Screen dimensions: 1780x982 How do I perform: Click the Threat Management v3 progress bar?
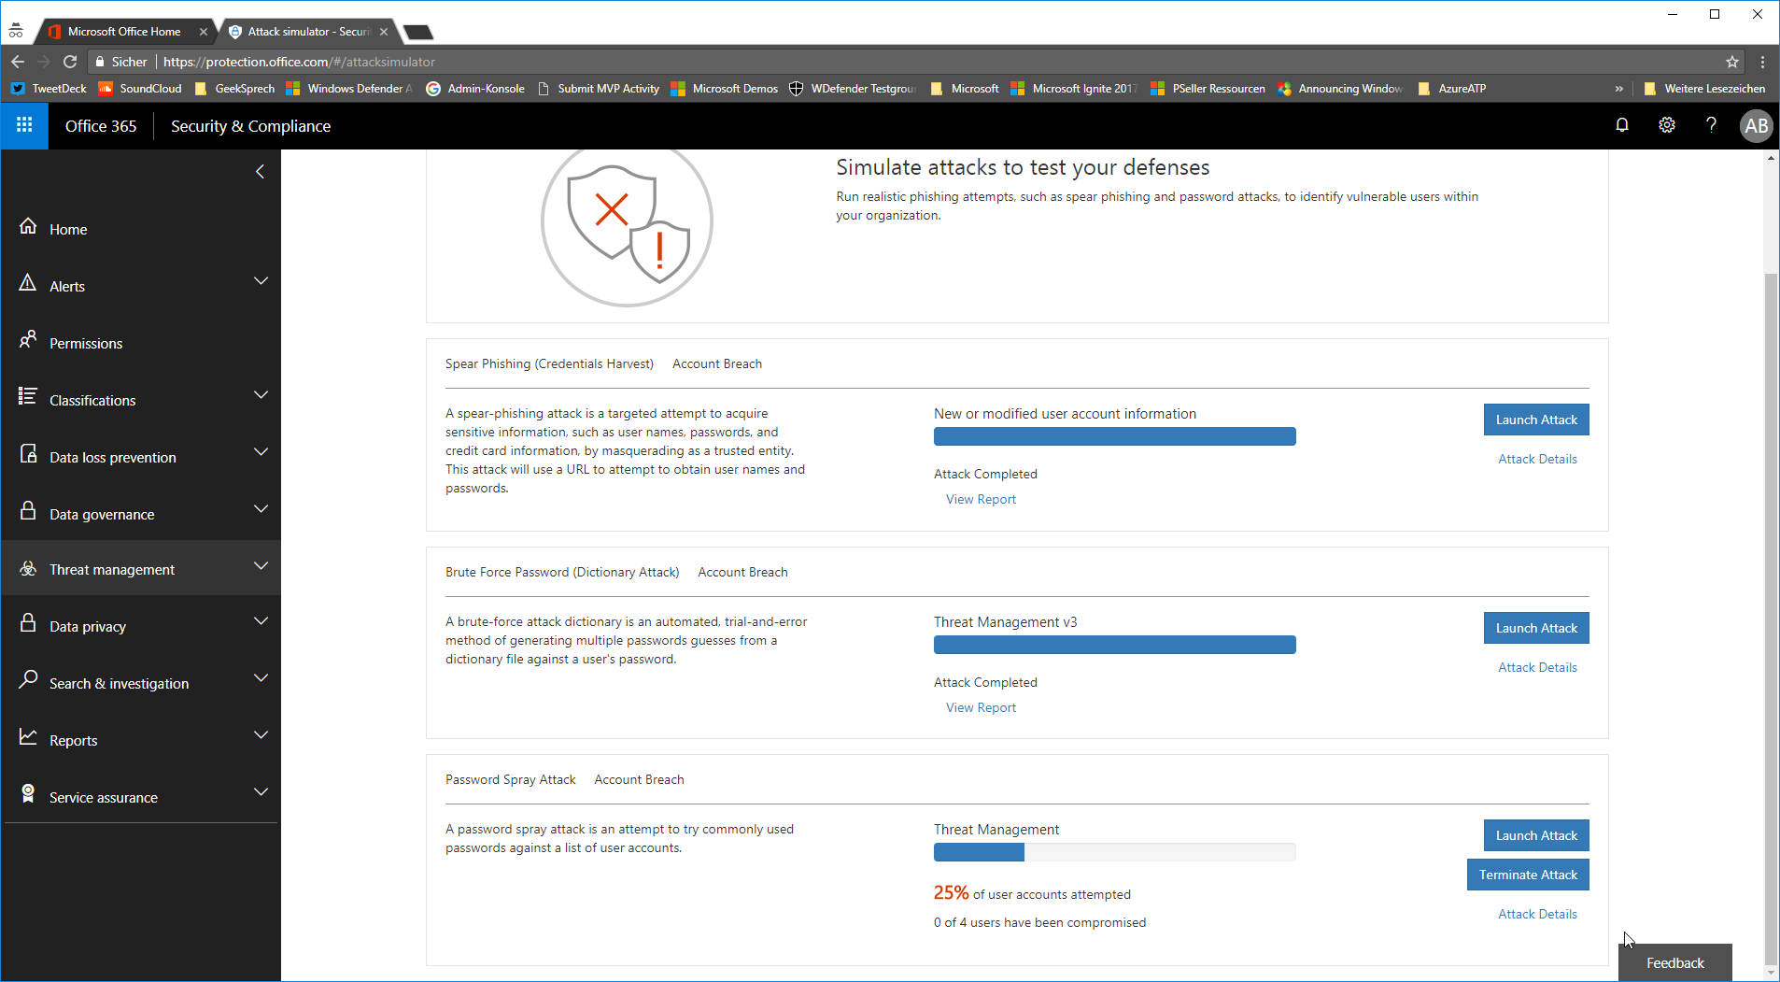point(1113,645)
